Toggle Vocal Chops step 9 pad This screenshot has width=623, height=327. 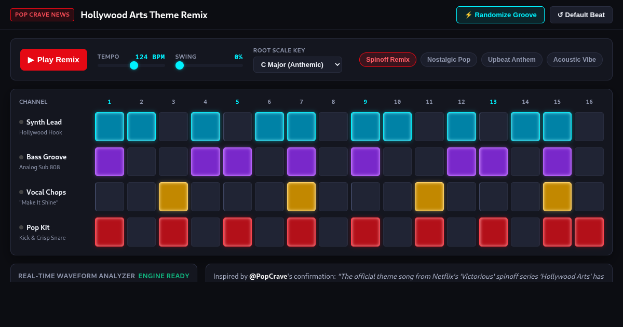(365, 197)
